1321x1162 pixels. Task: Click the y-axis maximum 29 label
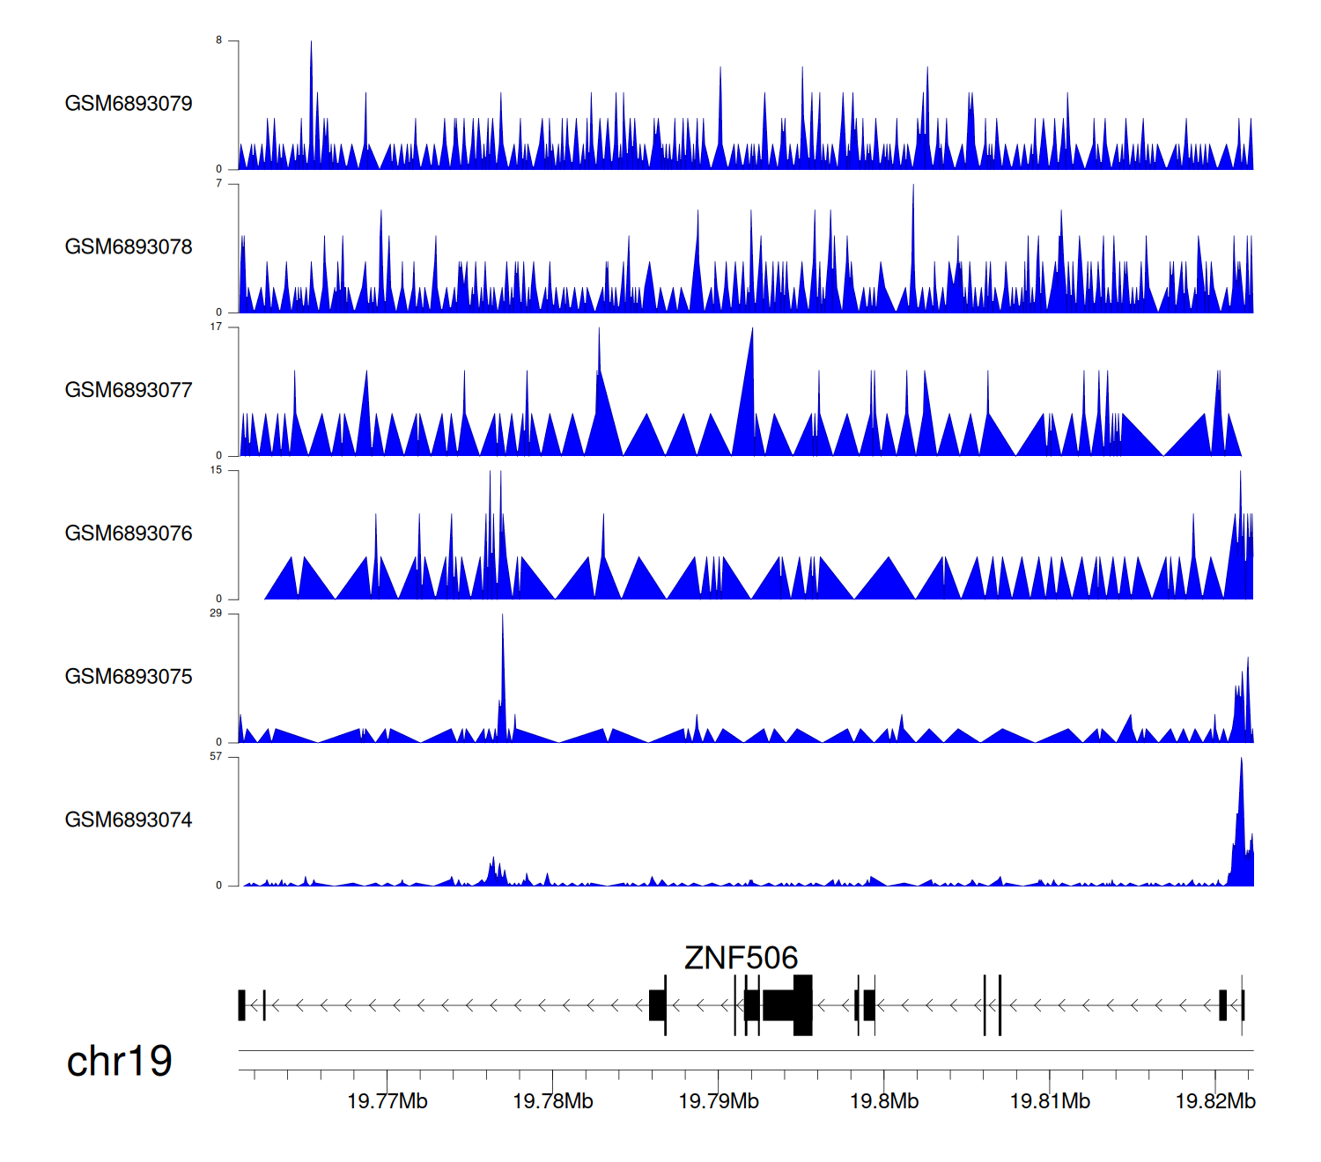pyautogui.click(x=216, y=613)
